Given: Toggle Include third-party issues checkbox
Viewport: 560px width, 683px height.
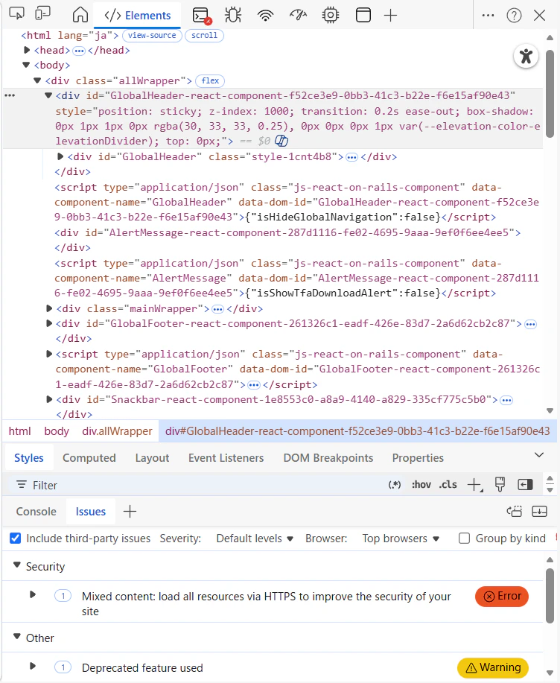Looking at the screenshot, I should 15,539.
